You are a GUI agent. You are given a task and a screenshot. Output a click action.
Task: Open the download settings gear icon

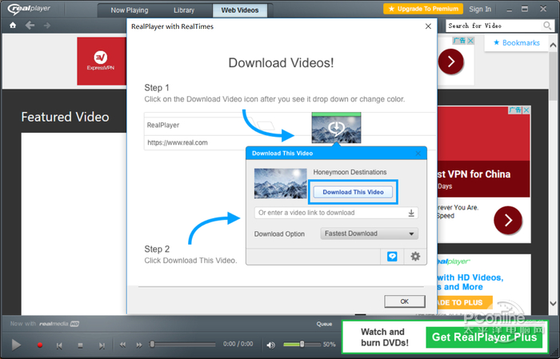pyautogui.click(x=415, y=256)
